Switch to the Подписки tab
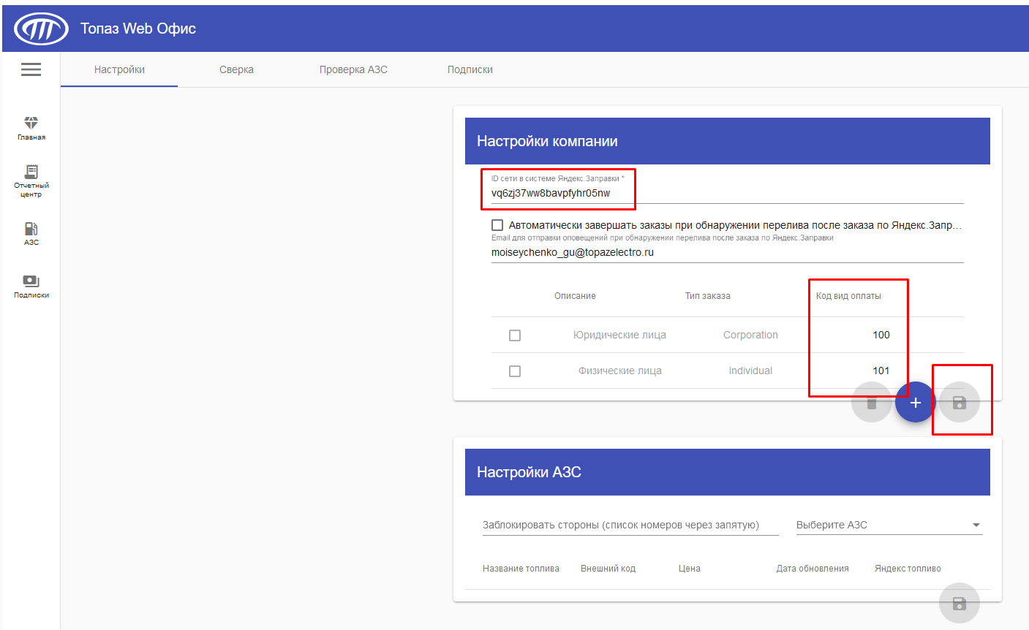Screen dimensions: 1029x630 [x=470, y=69]
